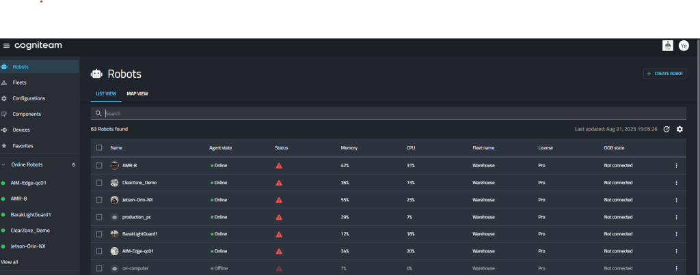The image size is (700, 275).
Task: Select all robots with header checkbox
Action: pyautogui.click(x=99, y=147)
